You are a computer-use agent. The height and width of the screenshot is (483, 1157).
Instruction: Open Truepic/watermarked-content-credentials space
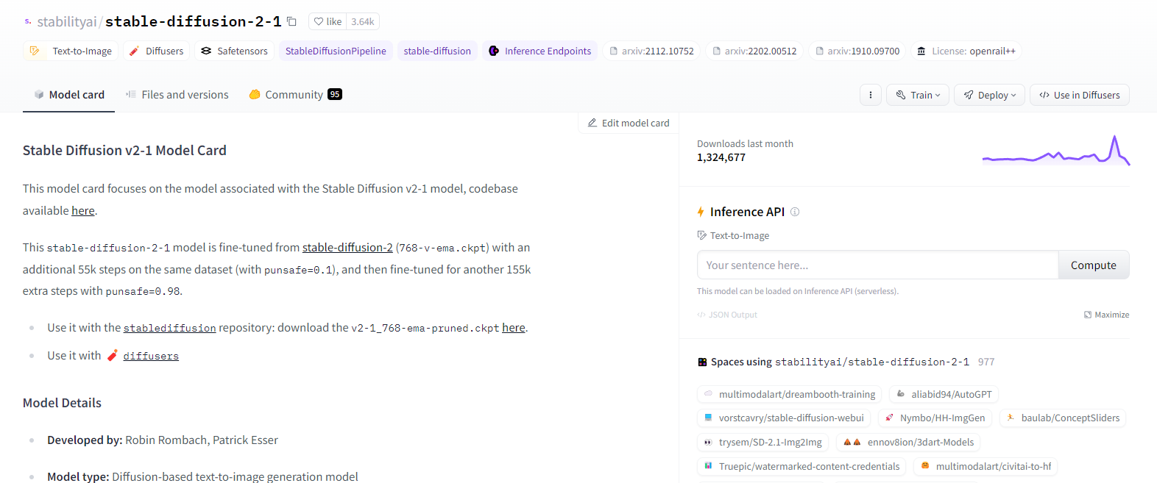(802, 467)
